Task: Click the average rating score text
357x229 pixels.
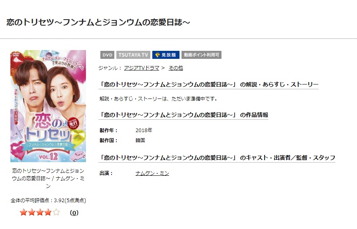Action: (x=48, y=201)
